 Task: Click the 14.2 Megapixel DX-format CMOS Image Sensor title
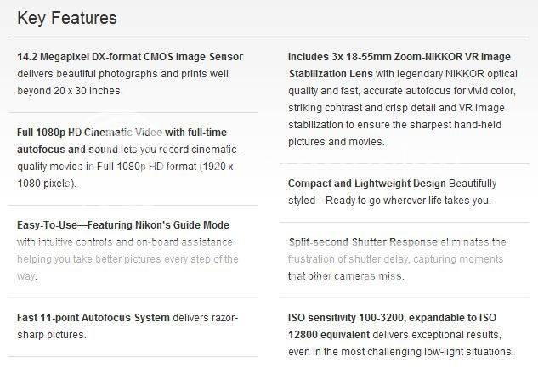[x=130, y=57]
